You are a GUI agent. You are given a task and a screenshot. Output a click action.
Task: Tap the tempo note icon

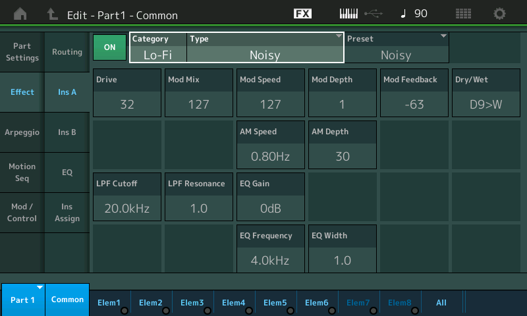tap(402, 14)
